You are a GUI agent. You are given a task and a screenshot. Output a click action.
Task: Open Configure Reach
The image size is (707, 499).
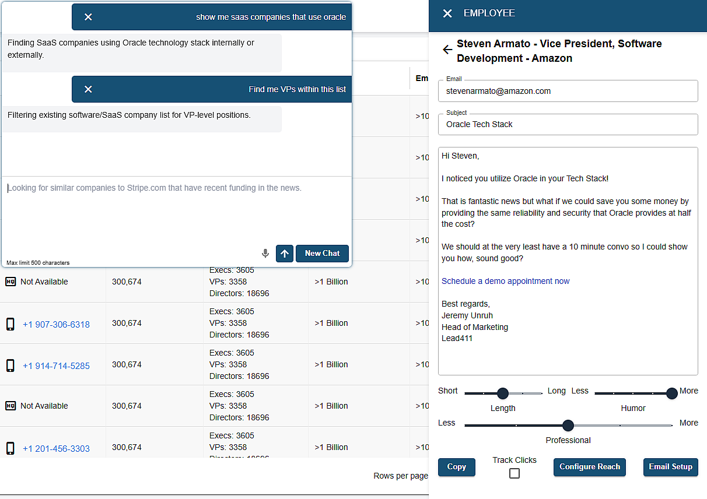(589, 467)
